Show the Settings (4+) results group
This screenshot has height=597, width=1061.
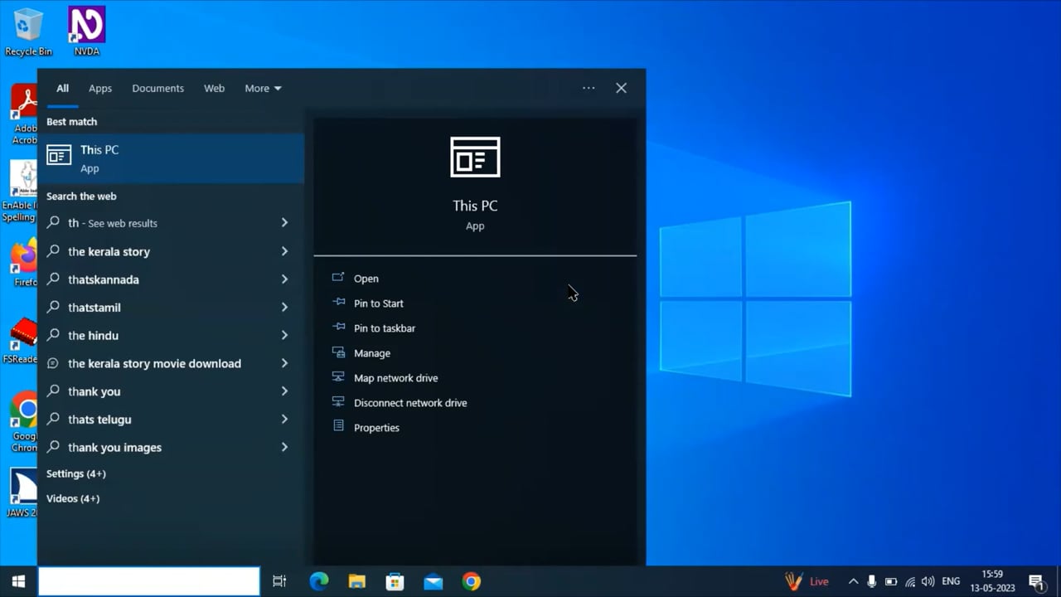click(x=76, y=473)
